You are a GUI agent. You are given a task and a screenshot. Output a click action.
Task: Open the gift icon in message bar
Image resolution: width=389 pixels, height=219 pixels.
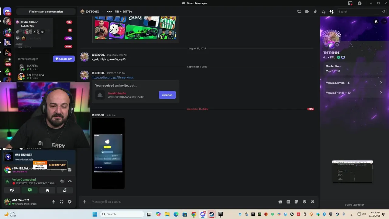tap(280, 202)
